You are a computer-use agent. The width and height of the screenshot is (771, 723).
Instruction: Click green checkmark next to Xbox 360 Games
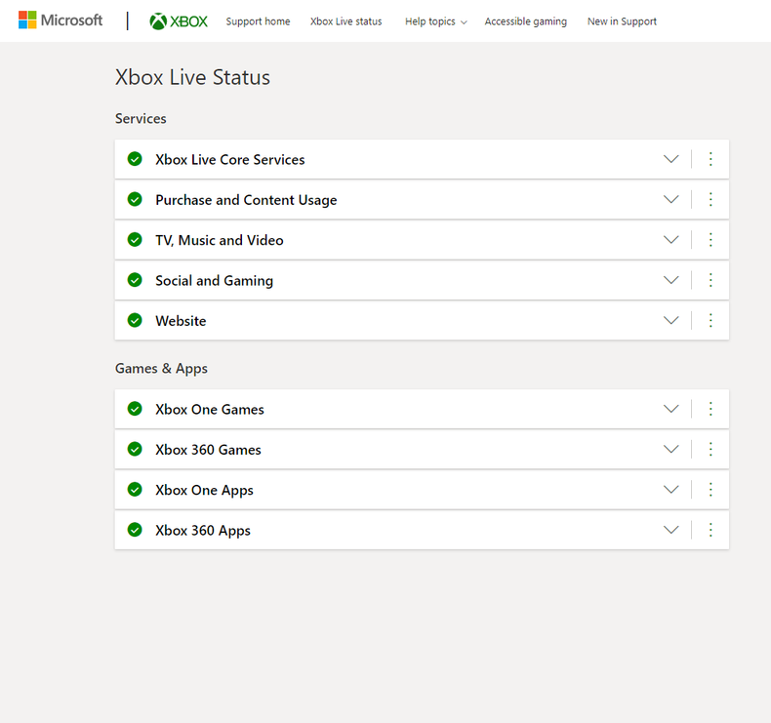pyautogui.click(x=135, y=449)
